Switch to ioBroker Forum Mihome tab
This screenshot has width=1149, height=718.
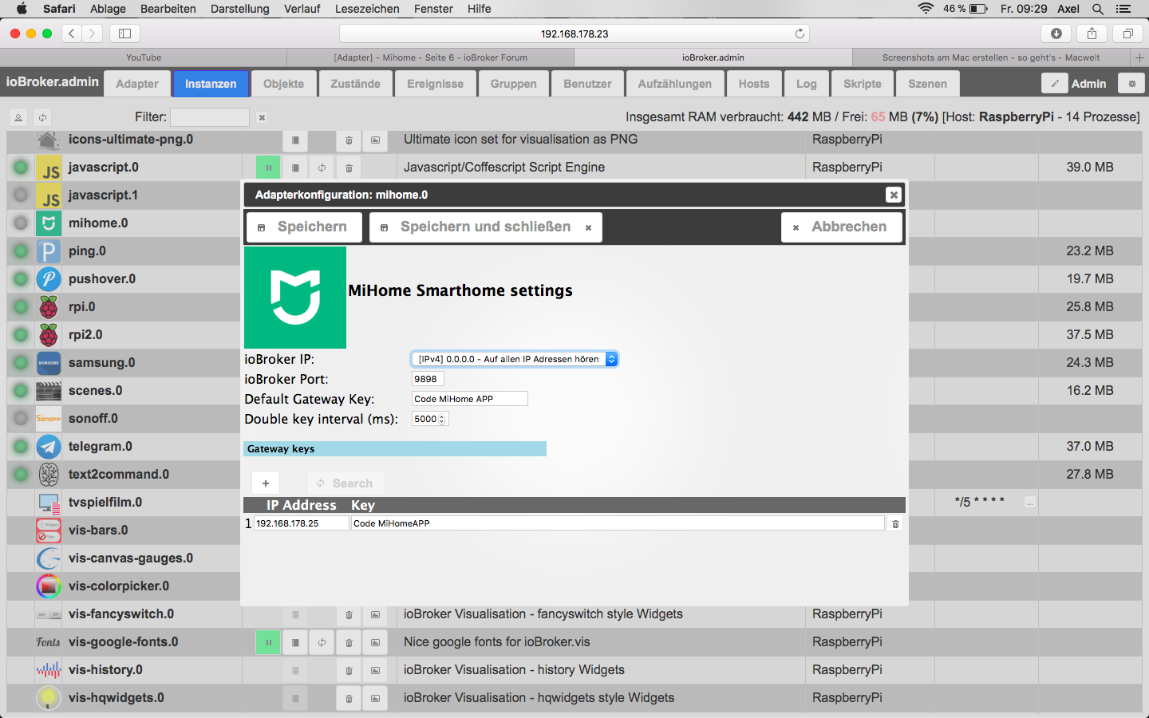(x=431, y=57)
